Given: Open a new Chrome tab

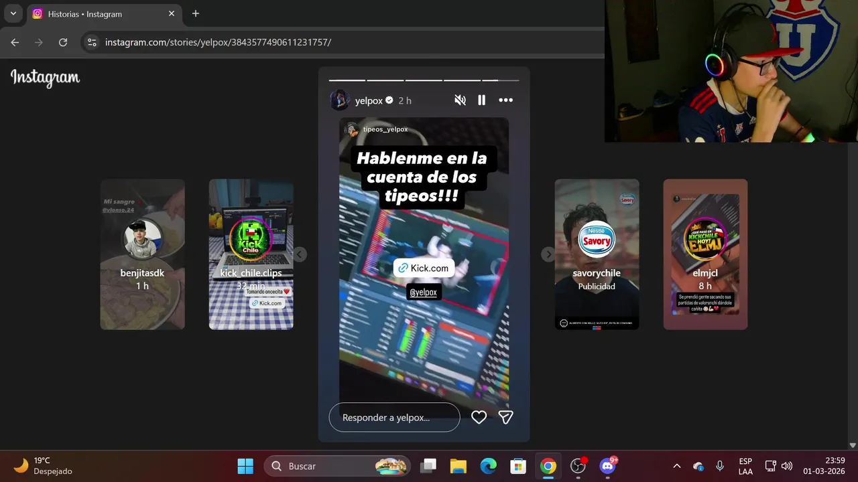Looking at the screenshot, I should (196, 13).
